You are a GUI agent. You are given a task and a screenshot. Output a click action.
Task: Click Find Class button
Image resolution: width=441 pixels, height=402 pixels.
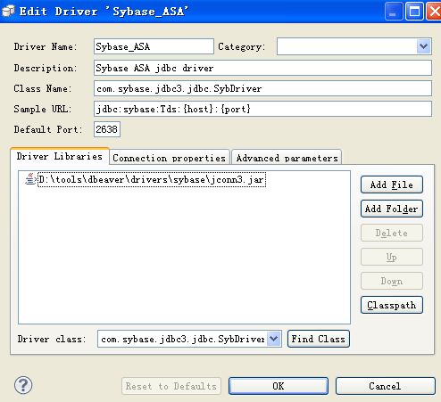(x=319, y=339)
